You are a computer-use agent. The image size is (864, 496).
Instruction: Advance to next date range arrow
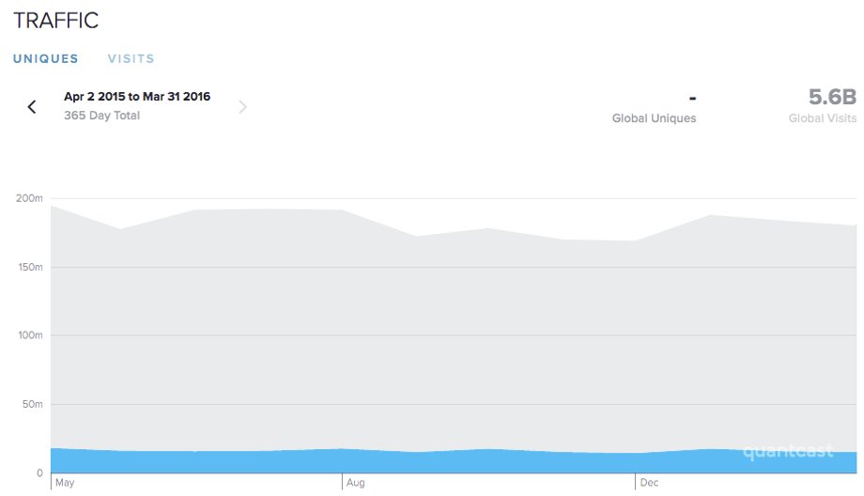pos(242,107)
